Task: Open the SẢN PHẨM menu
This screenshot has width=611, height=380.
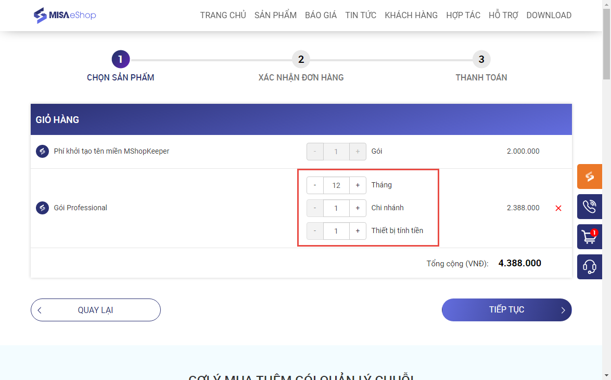Action: (x=275, y=16)
